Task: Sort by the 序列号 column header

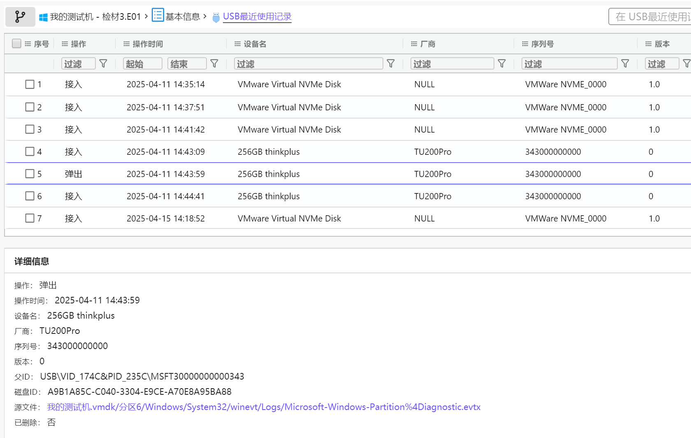Action: pos(543,44)
